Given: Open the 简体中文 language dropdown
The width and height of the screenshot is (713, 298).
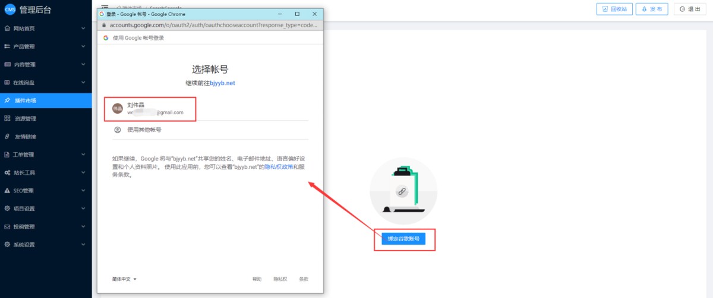Looking at the screenshot, I should pos(124,279).
